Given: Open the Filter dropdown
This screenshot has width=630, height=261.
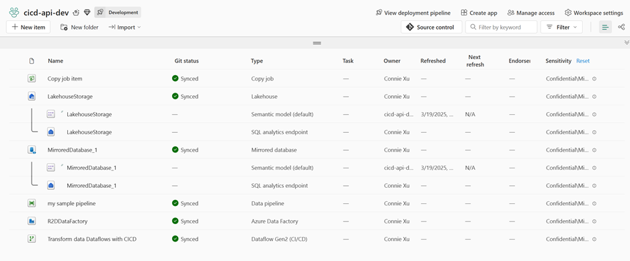Looking at the screenshot, I should click(x=561, y=28).
